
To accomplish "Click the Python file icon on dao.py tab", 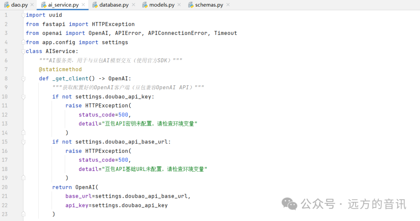I will (7, 5).
